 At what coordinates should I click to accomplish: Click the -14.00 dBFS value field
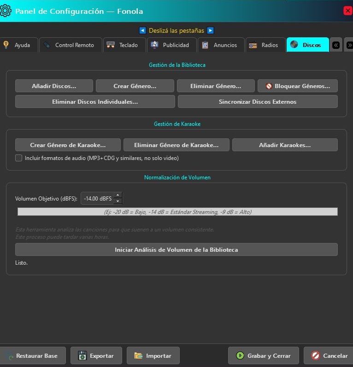pos(98,198)
